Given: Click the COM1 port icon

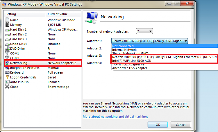Looking at the screenshot, I should [7, 53].
